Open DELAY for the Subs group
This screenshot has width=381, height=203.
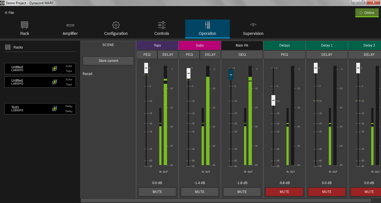(x=210, y=55)
